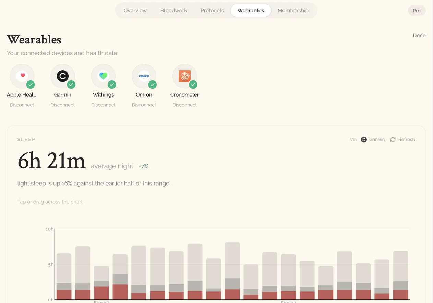433x303 pixels.
Task: Open the Bloodwork tab
Action: coord(174,11)
